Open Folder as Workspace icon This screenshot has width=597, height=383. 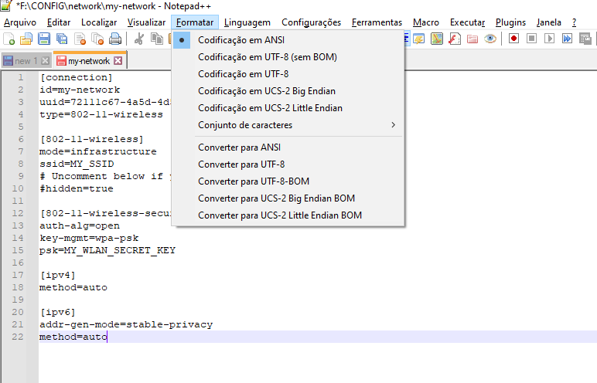(x=472, y=39)
